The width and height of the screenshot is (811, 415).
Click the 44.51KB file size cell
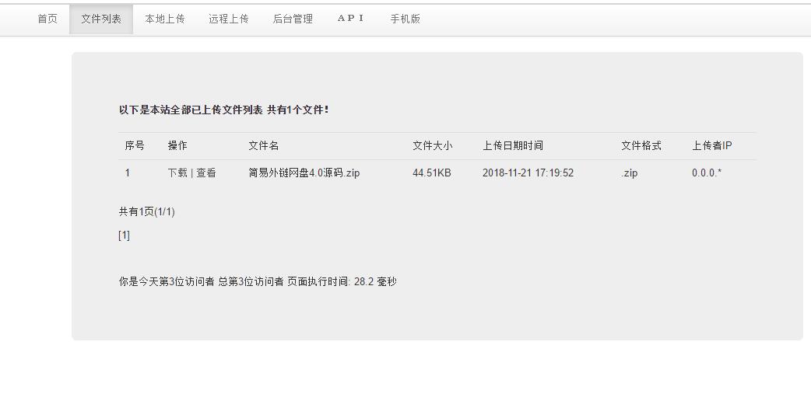tap(431, 173)
